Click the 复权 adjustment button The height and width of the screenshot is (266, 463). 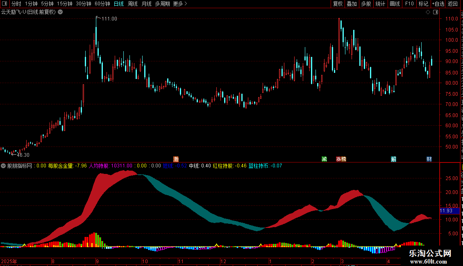tap(338, 4)
